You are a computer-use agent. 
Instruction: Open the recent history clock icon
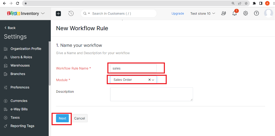(71, 13)
